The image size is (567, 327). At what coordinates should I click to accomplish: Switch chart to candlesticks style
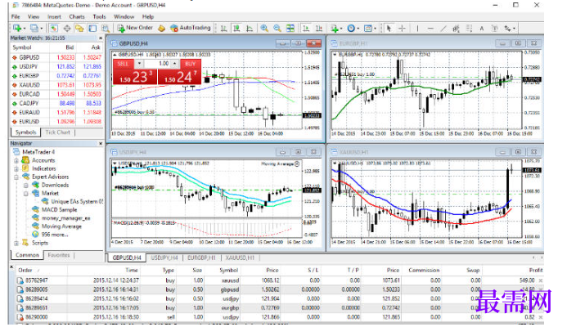click(236, 28)
